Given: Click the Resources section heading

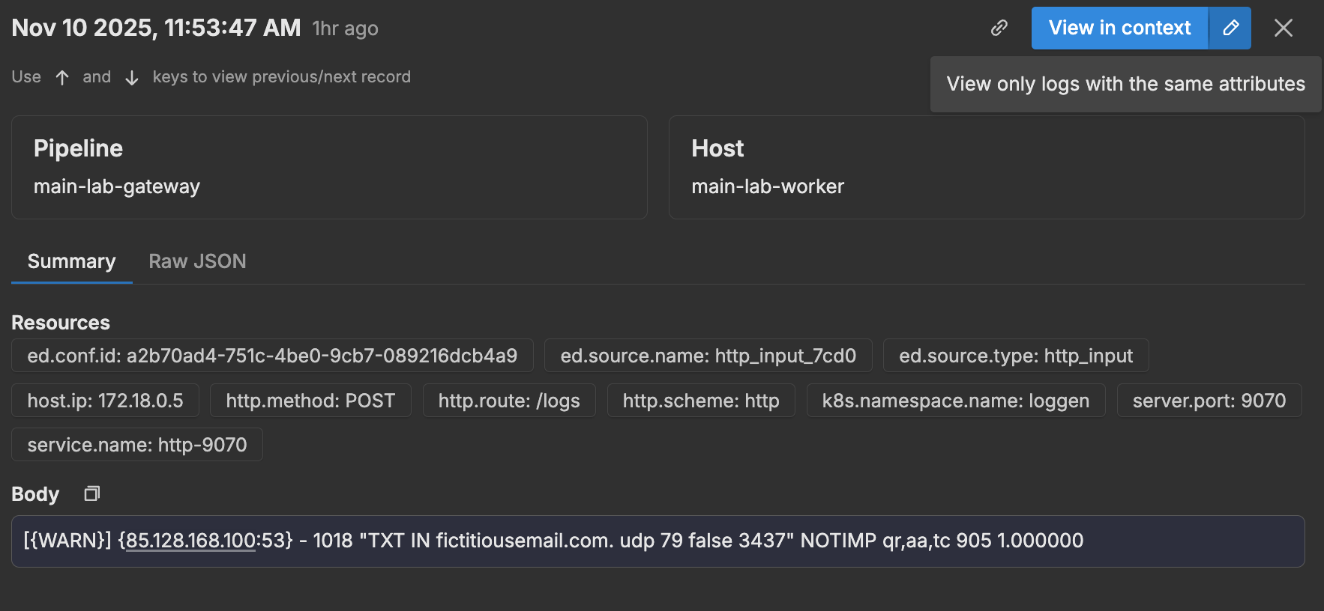Looking at the screenshot, I should click(x=61, y=323).
